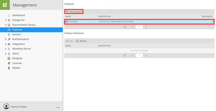Click the Environment Library label in tree
The width and height of the screenshot is (216, 111).
click(x=24, y=25)
